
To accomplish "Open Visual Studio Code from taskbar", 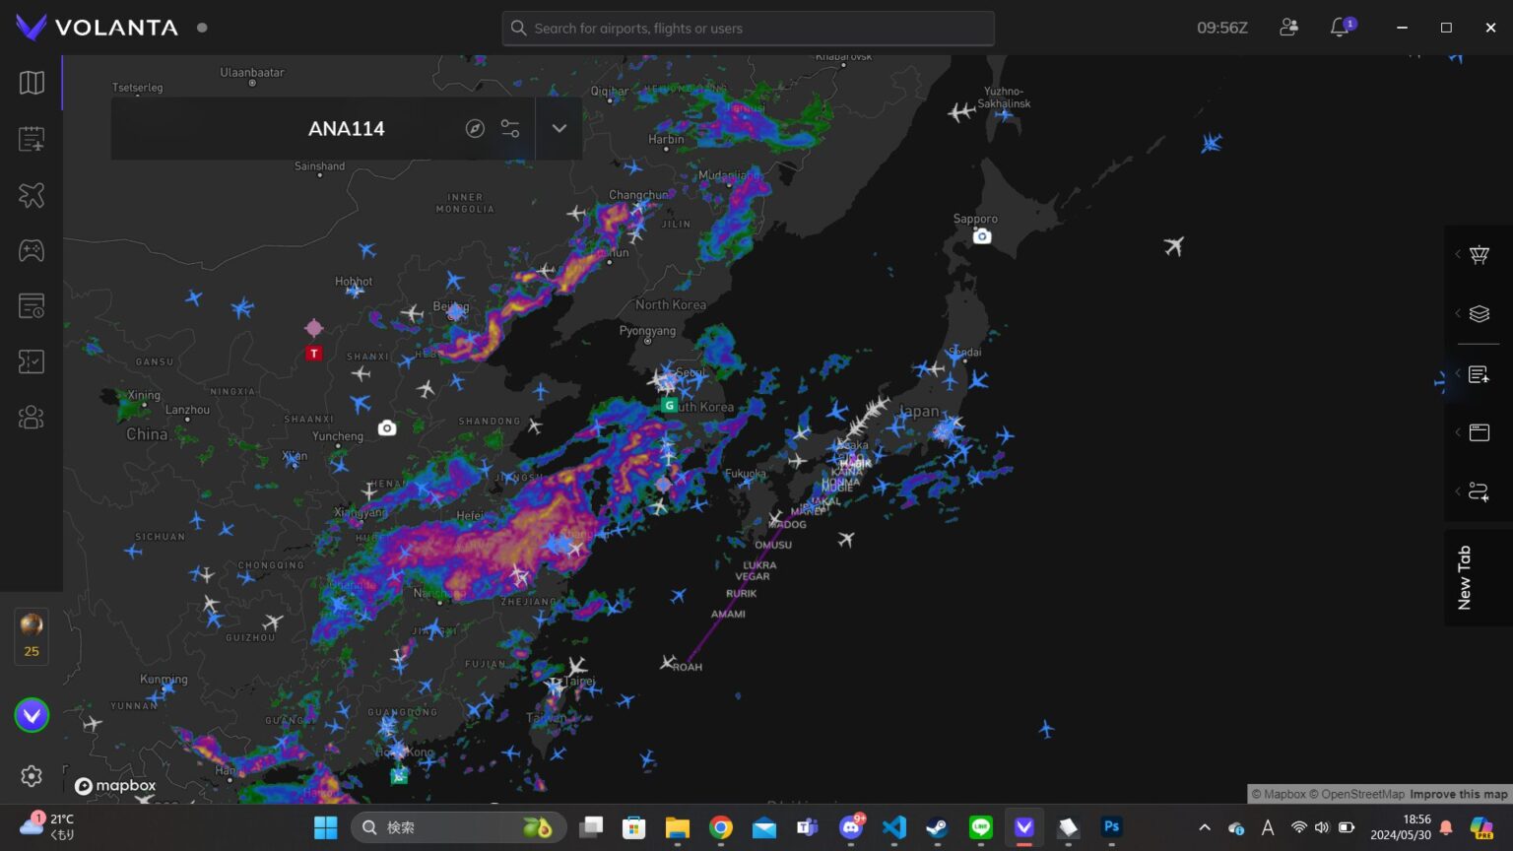I will [x=894, y=827].
